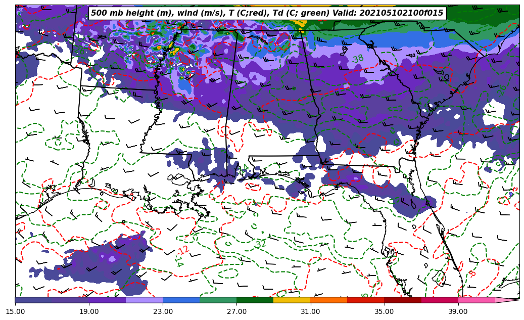Screen dimensions: 524x320
Task: Click the green '-14' dewpoint contour label
Action: [179, 260]
